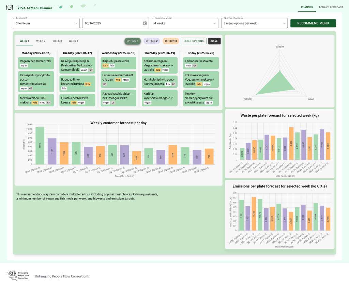
Task: Click the Reset Options button
Action: tap(193, 41)
